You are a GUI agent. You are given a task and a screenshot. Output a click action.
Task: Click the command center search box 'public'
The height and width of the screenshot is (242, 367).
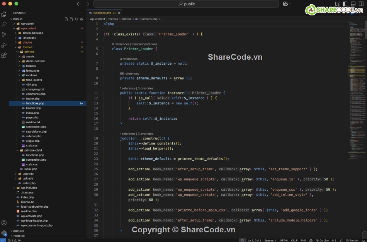(x=186, y=4)
